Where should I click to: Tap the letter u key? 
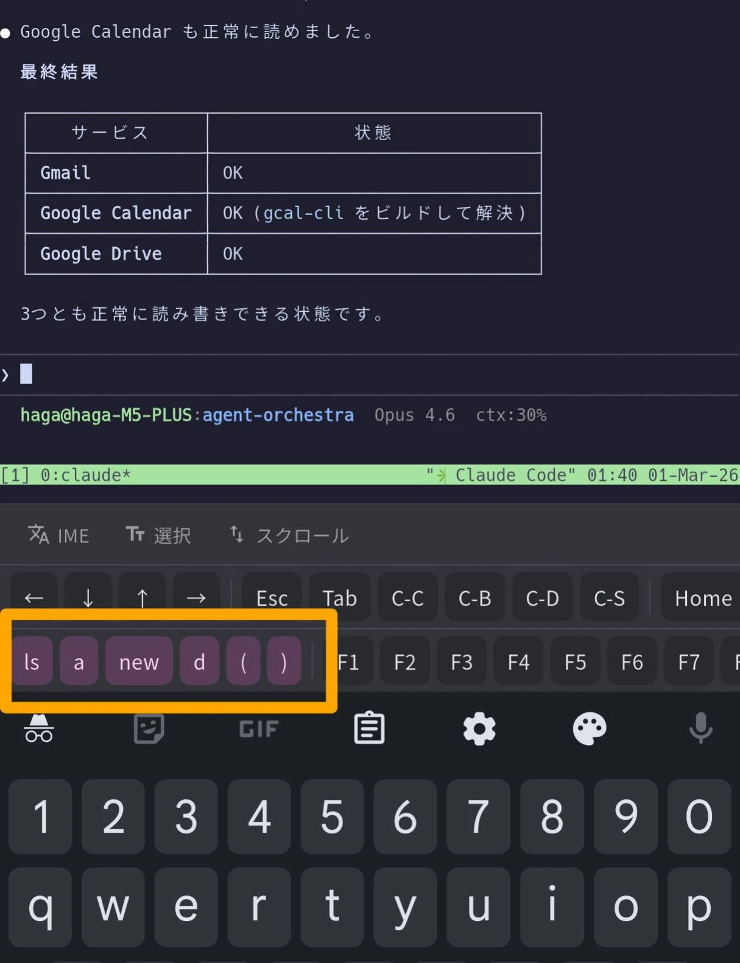[479, 906]
